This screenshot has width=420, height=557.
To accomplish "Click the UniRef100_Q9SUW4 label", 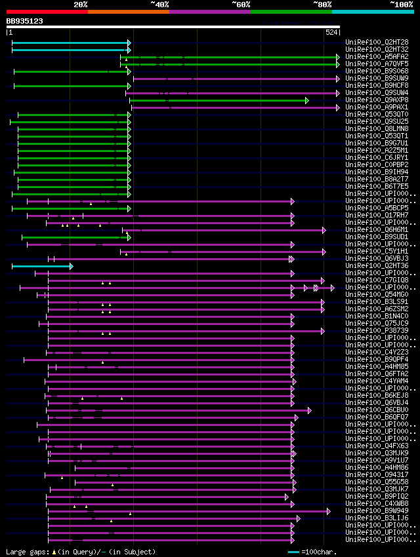I will point(377,92).
